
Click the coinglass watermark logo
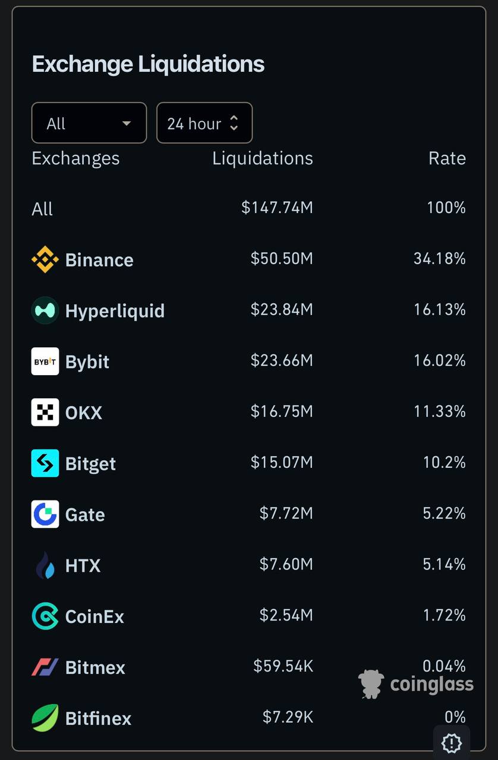416,684
